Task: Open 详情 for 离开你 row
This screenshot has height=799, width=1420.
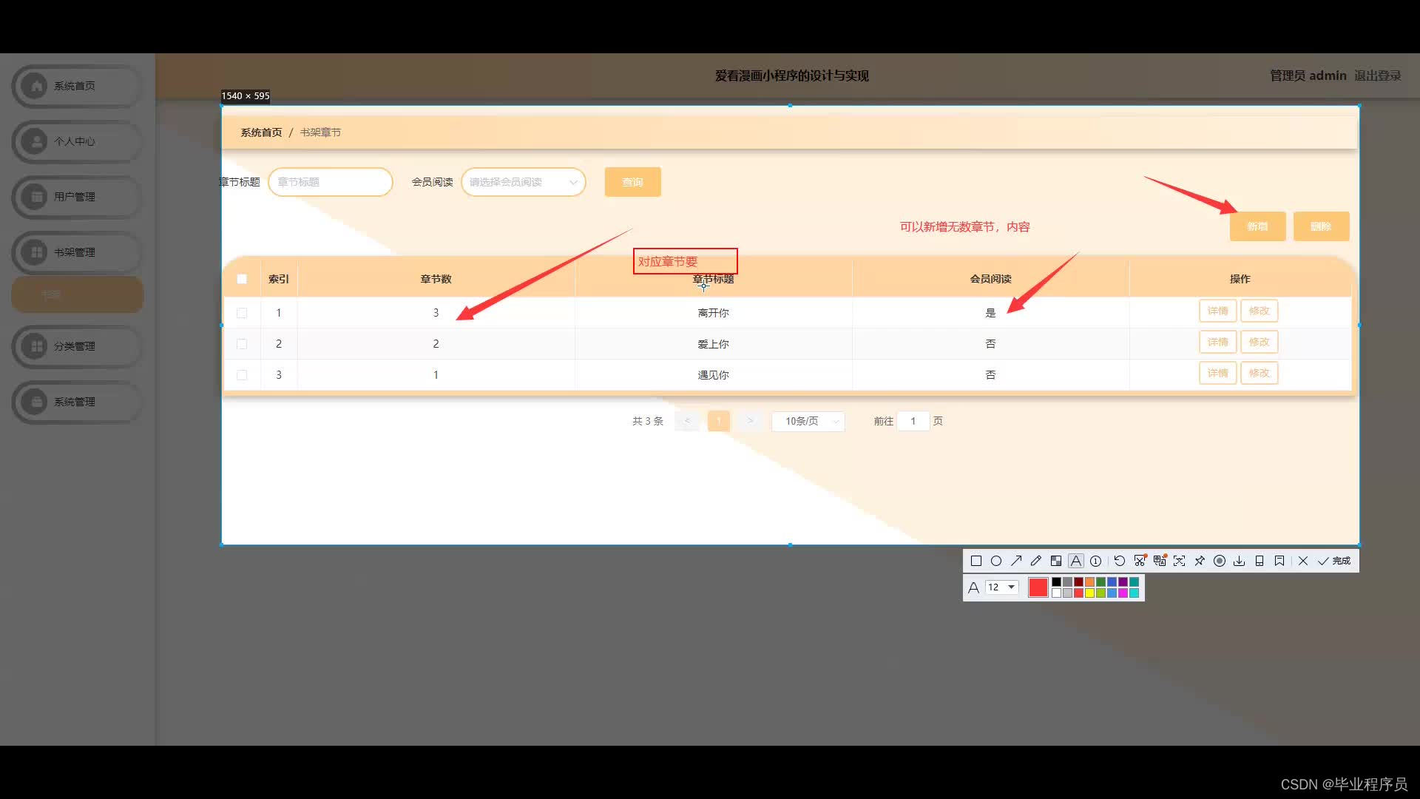Action: coord(1217,311)
